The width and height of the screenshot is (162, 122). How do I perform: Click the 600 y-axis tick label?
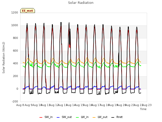pos(15,51)
